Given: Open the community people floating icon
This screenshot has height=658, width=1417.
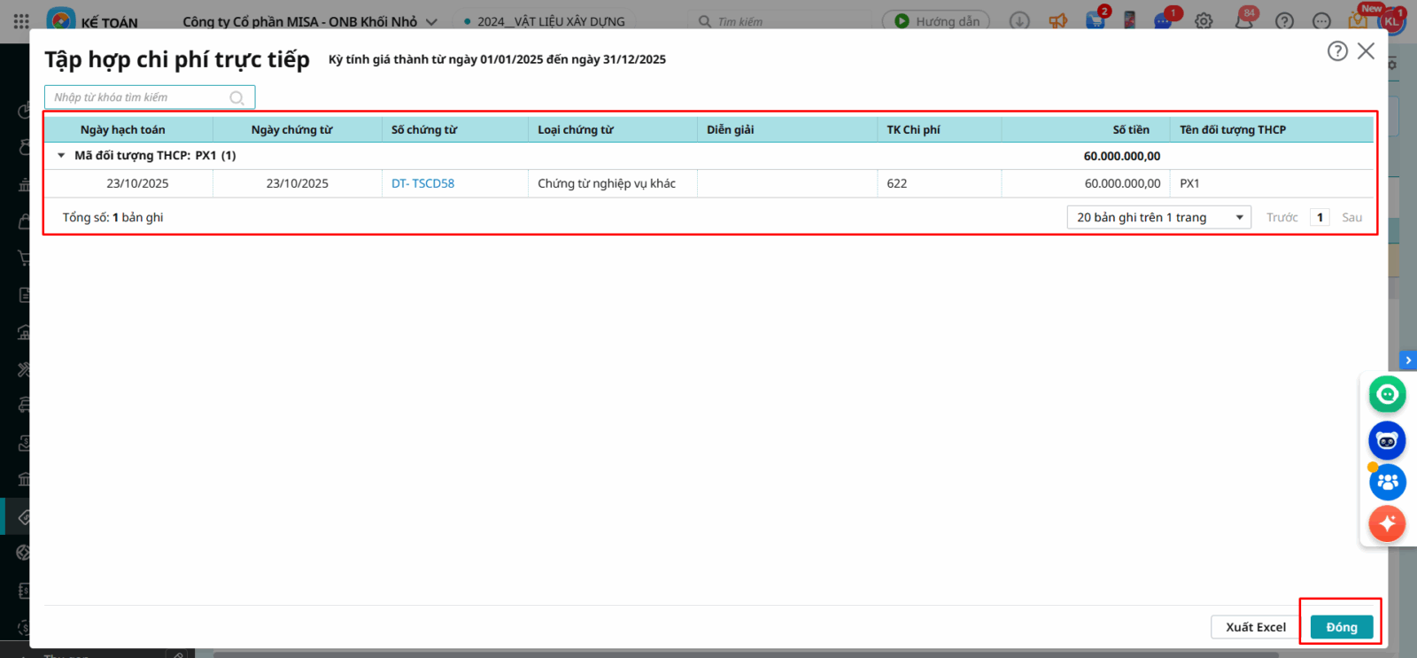Looking at the screenshot, I should (x=1387, y=482).
